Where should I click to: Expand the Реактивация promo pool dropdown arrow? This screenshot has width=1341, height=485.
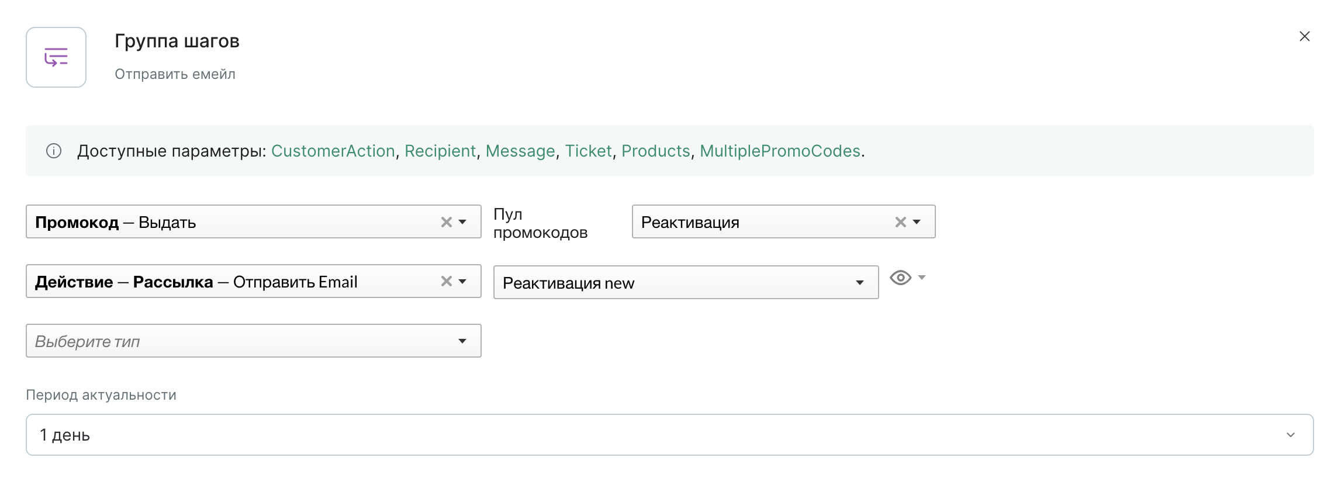(917, 222)
